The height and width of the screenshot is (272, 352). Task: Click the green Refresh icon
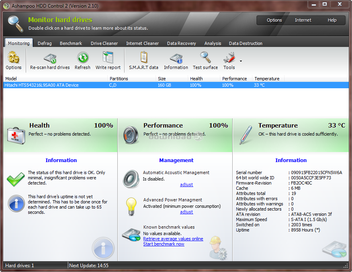pyautogui.click(x=83, y=58)
